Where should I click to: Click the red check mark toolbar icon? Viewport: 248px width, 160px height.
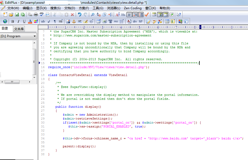147,15
